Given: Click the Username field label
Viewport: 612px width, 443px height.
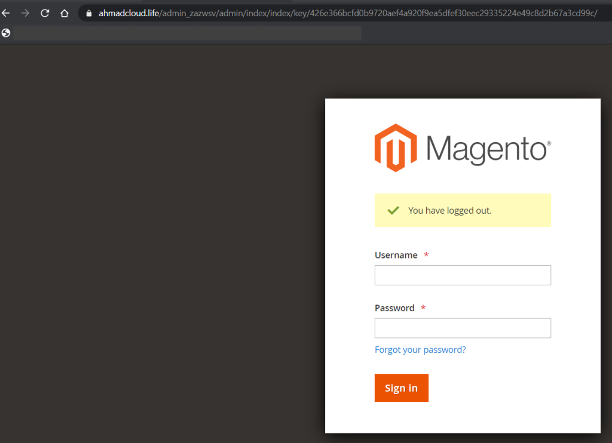Looking at the screenshot, I should click(x=396, y=255).
